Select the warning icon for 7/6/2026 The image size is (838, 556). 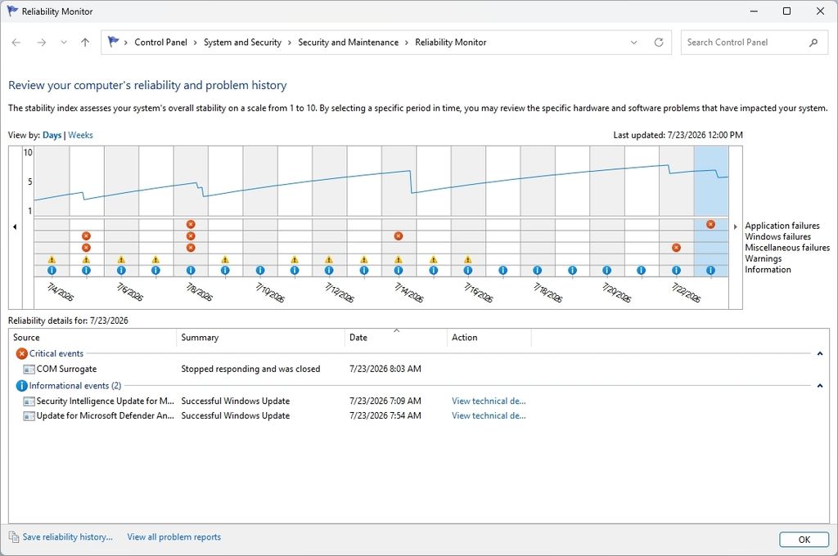(121, 259)
